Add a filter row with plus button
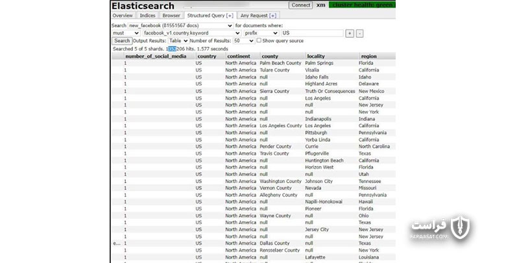Screen dimensions: 506x263 (x=350, y=33)
